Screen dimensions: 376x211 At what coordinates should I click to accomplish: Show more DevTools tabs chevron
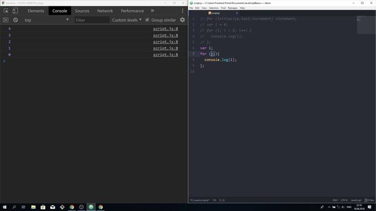[x=152, y=11]
